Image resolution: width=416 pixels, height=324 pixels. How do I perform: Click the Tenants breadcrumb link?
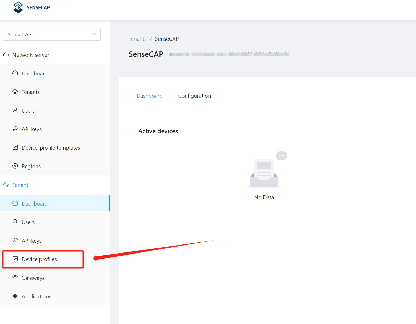(138, 39)
